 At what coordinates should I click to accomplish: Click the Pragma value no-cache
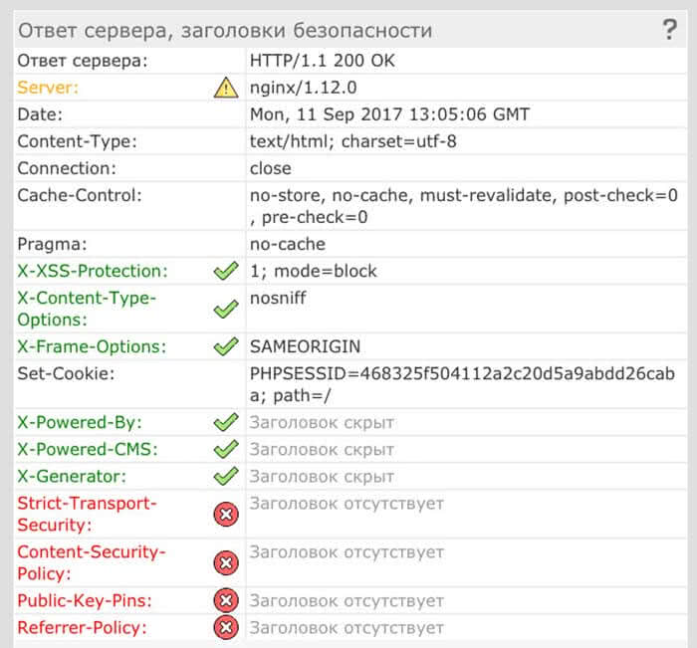coord(288,244)
